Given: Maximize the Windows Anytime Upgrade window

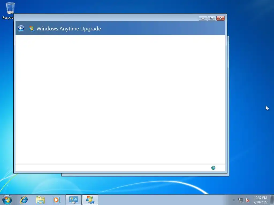Looking at the screenshot, I should pos(212,18).
